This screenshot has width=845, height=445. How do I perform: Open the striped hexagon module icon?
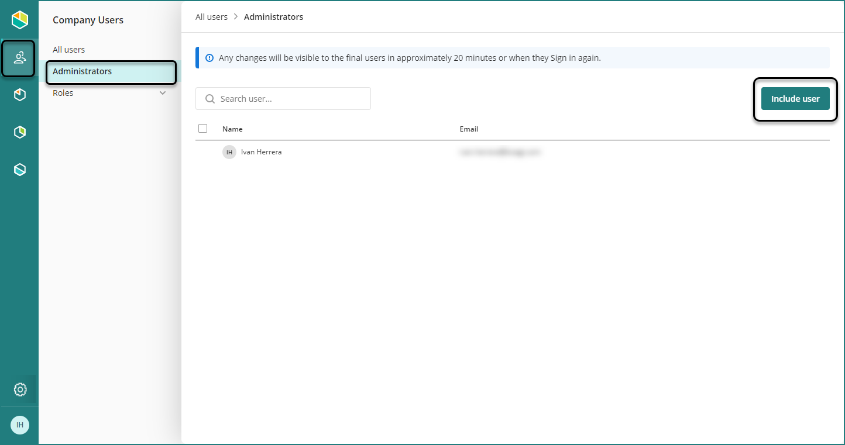(x=20, y=170)
